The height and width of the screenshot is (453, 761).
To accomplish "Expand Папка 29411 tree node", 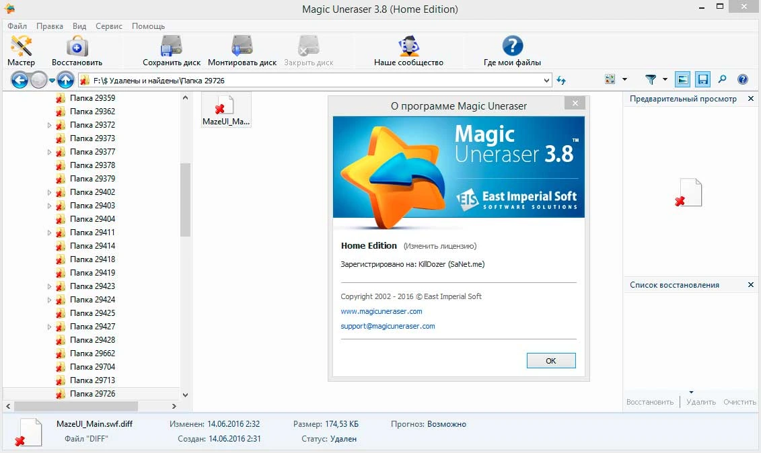I will point(49,233).
